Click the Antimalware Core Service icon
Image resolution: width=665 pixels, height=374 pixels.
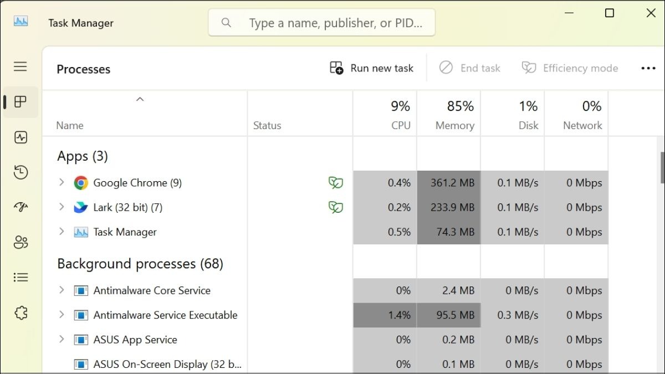point(81,290)
